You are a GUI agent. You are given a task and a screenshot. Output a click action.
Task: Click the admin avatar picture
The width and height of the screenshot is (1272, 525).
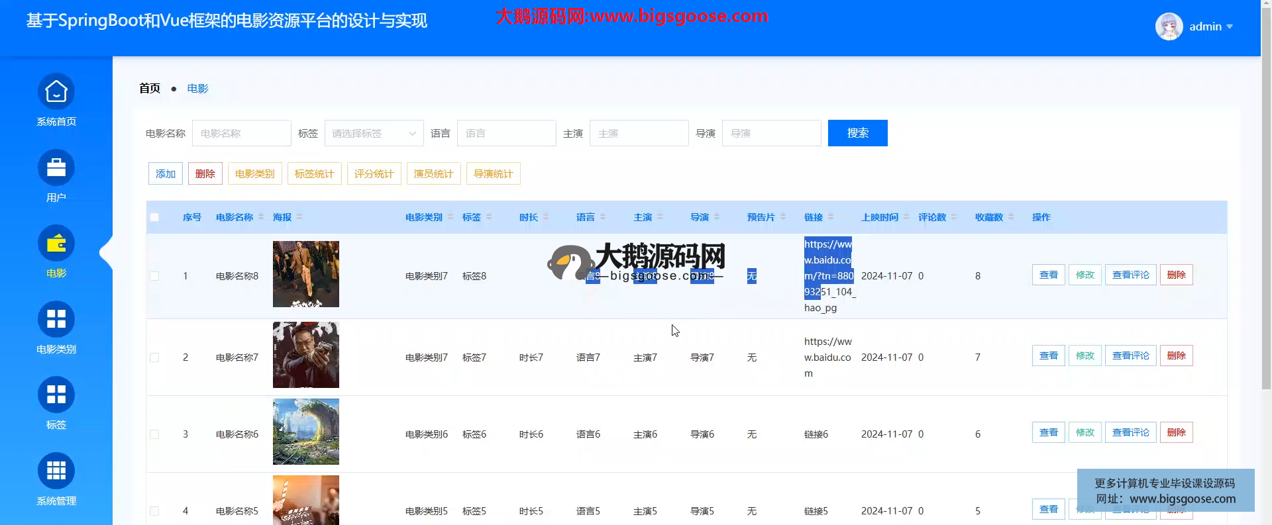[1169, 26]
